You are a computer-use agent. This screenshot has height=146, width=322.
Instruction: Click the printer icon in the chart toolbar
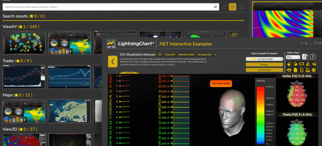289,70
